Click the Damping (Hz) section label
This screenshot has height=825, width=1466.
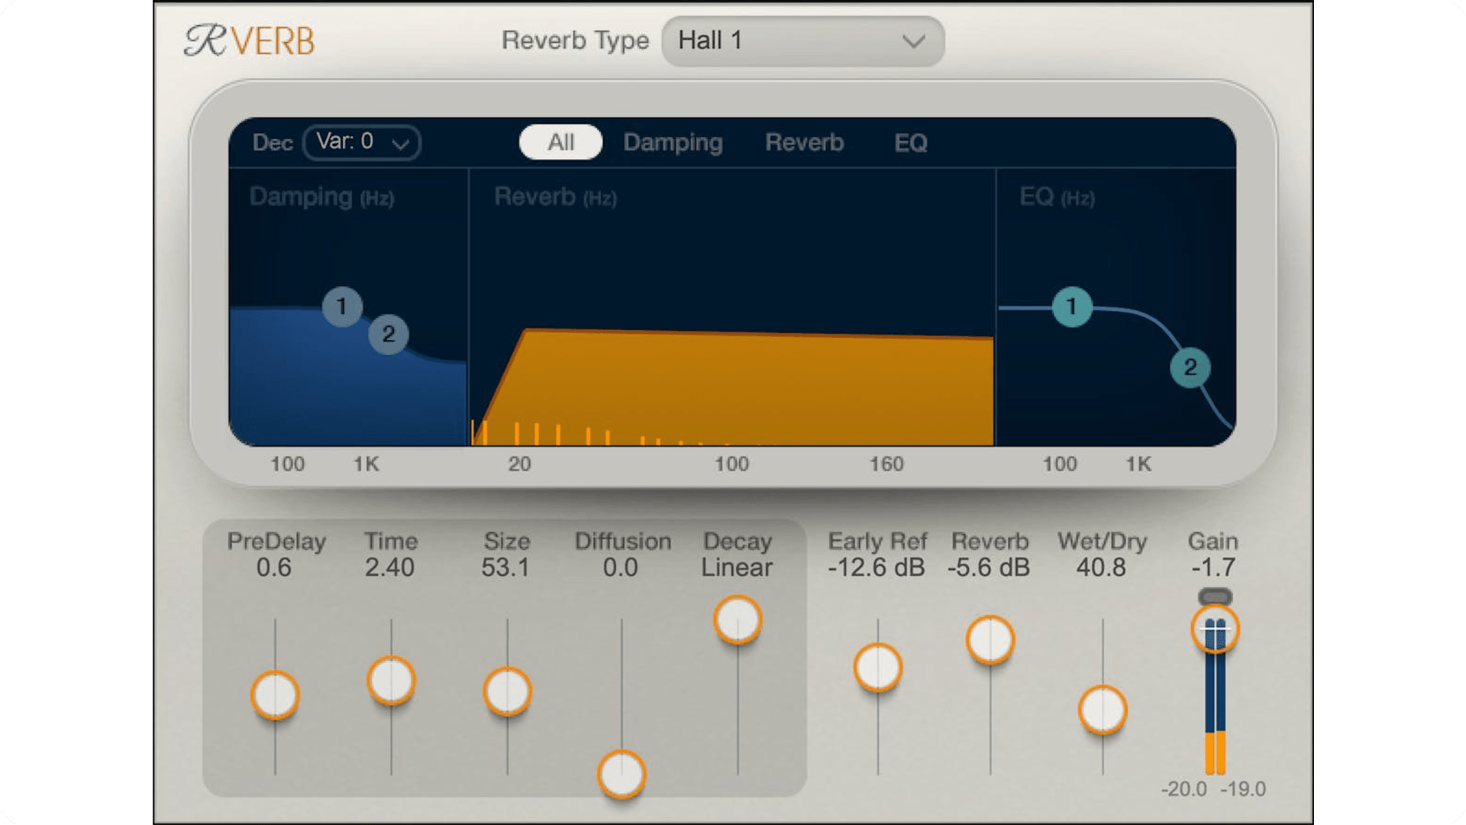(x=321, y=197)
